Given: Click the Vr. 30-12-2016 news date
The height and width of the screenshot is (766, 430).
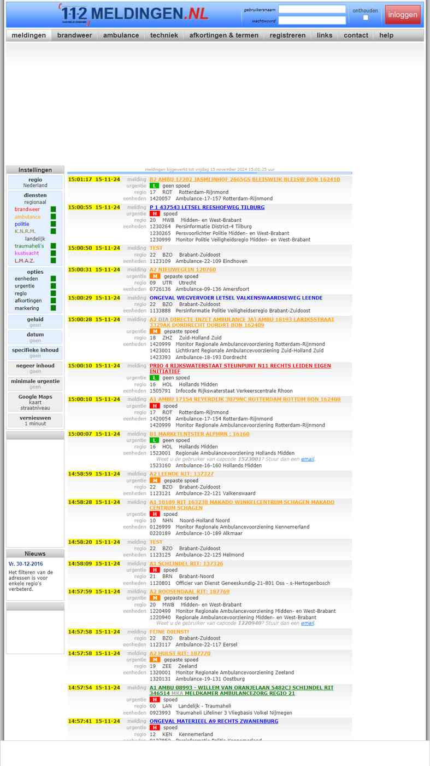Looking at the screenshot, I should click(x=26, y=564).
